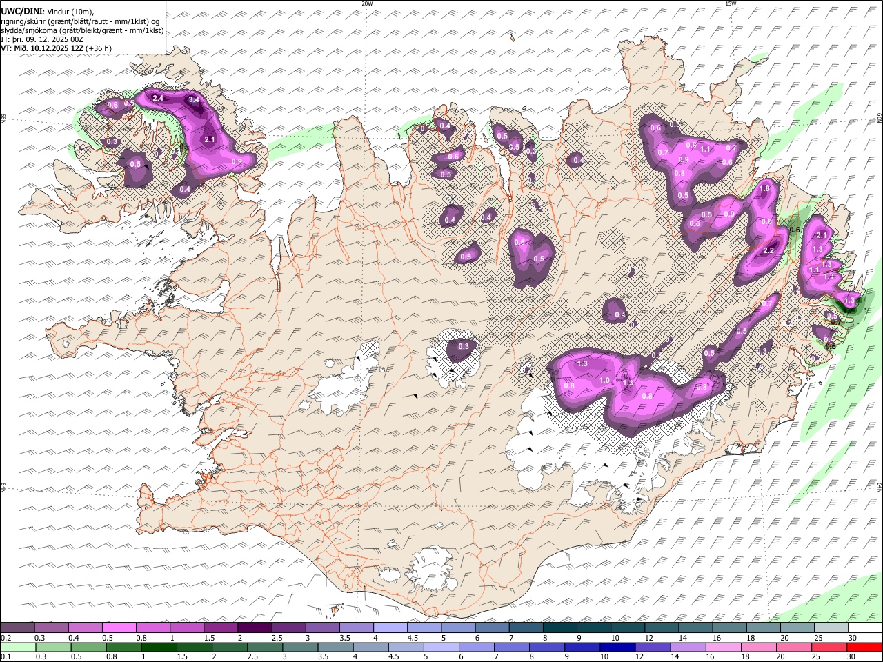Pick the grey-purple 0.2–0.3 upper legend swatch

[17, 628]
